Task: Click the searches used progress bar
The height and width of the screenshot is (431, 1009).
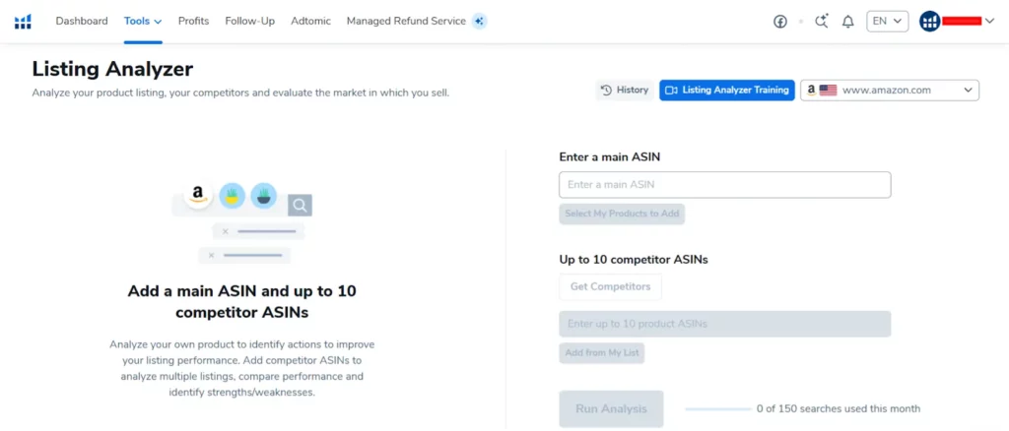Action: pyautogui.click(x=717, y=408)
